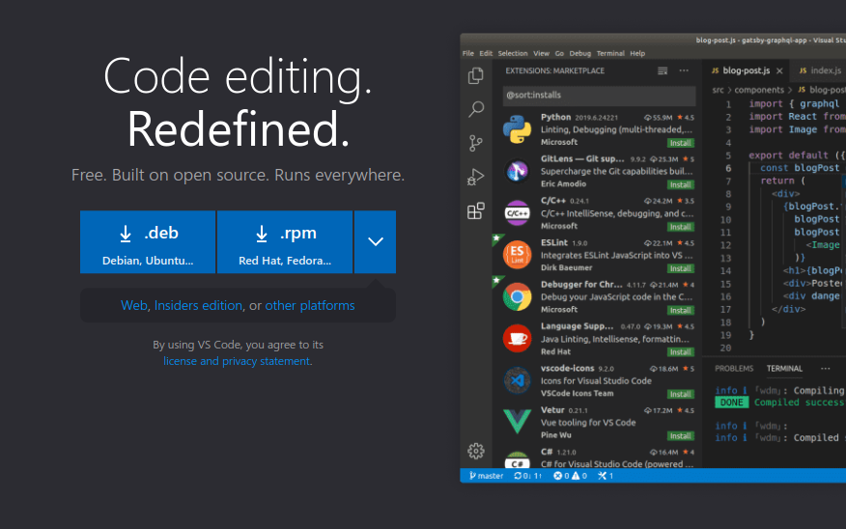Click the tools status bar item
Image resolution: width=846 pixels, height=529 pixels.
click(x=606, y=476)
